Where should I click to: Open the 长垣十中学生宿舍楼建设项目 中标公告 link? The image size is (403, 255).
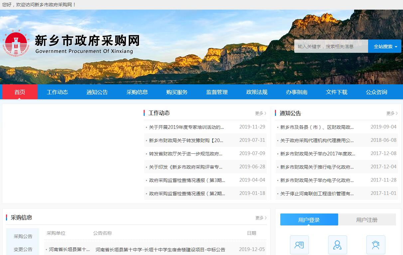(160, 249)
